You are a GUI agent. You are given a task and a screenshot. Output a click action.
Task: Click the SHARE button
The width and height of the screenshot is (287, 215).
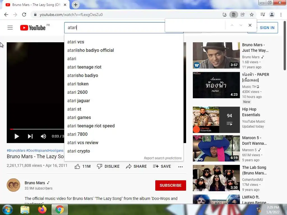click(x=136, y=166)
